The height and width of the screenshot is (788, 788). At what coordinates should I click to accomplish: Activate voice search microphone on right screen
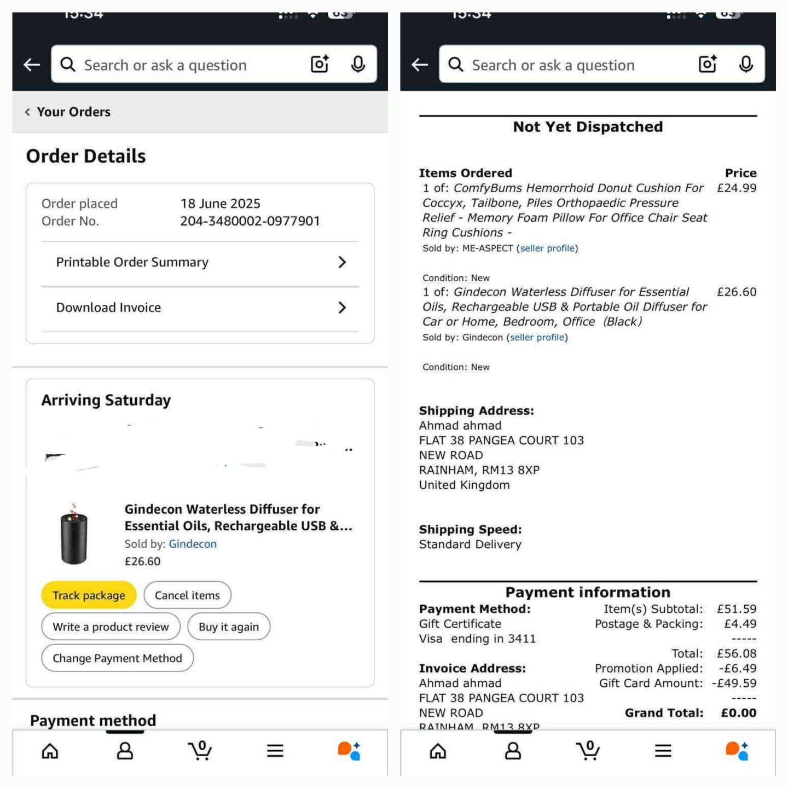click(746, 64)
